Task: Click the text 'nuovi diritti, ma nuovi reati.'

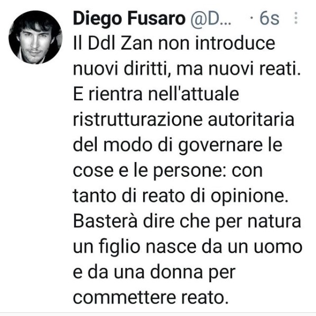Action: click(x=187, y=69)
